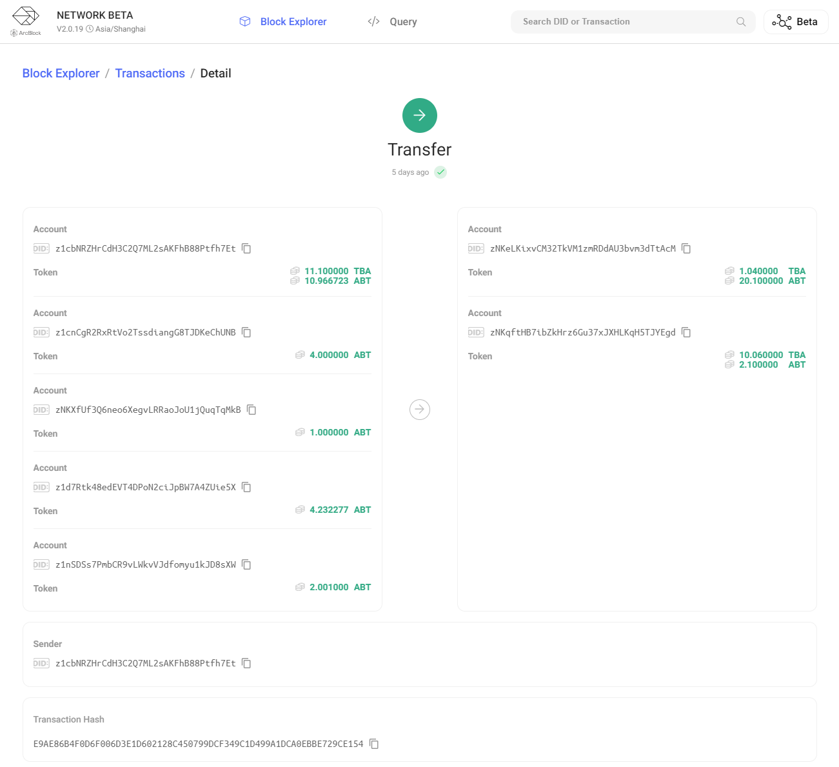Click the green Transfer arrow icon
The width and height of the screenshot is (839, 767).
420,115
